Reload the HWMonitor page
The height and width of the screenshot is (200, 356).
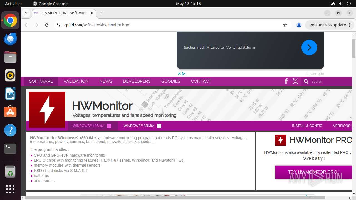[x=47, y=25]
